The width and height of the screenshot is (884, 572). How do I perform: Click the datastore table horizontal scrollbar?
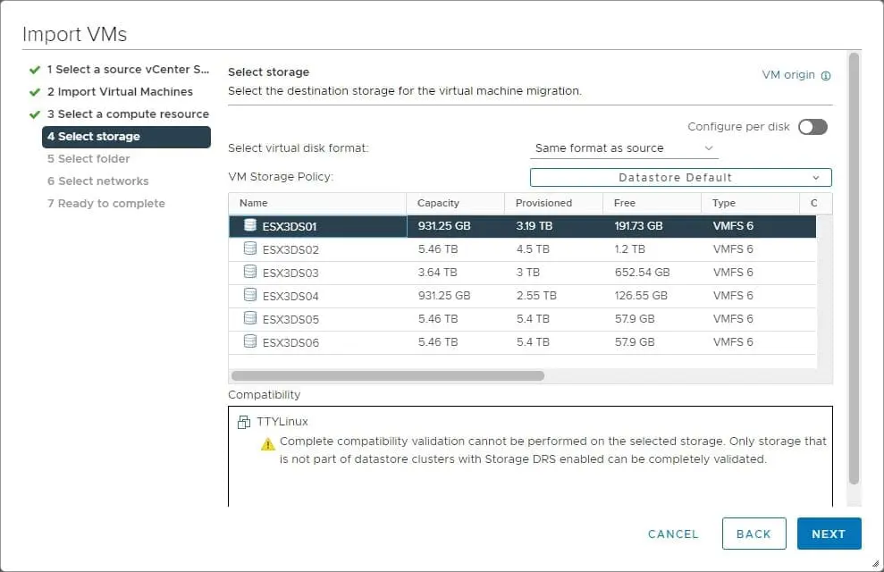(x=388, y=376)
